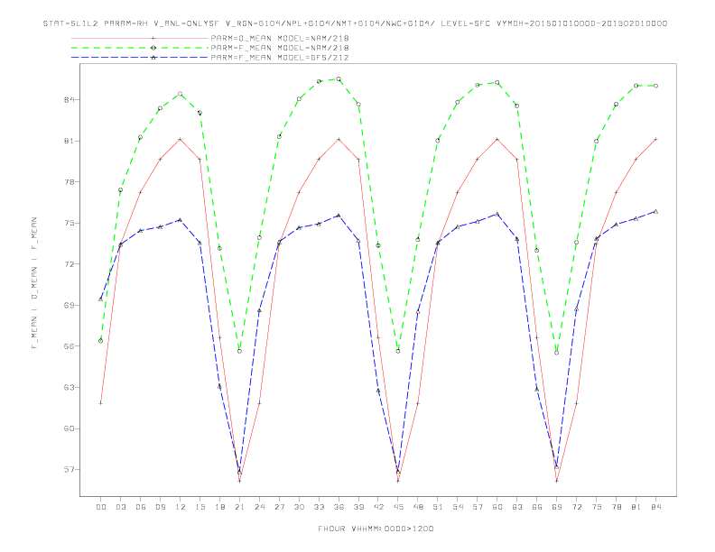Viewport: 715px width, 552px height.
Task: Click x-axis tick label 81
Action: pyautogui.click(x=636, y=507)
